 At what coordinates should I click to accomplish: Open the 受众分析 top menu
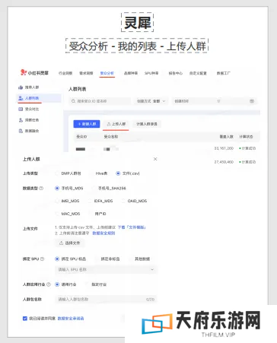tap(107, 73)
